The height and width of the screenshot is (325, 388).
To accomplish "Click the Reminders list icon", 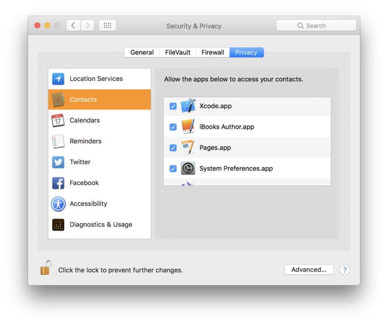I will coord(58,141).
